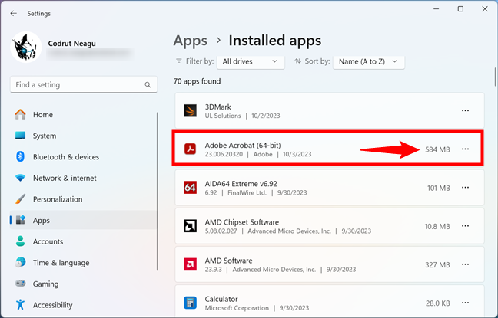Image resolution: width=498 pixels, height=318 pixels.
Task: Click the Installed apps heading
Action: pos(275,41)
